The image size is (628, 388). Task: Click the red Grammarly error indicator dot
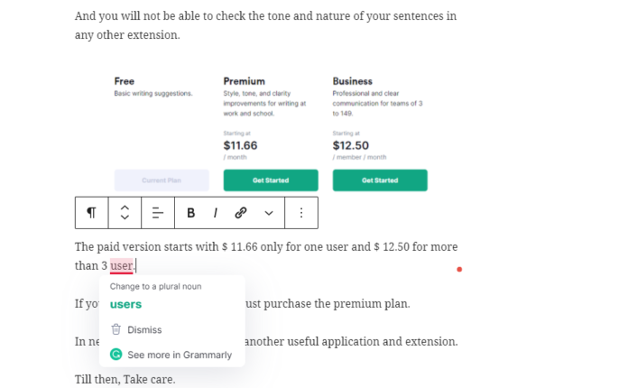pos(459,270)
